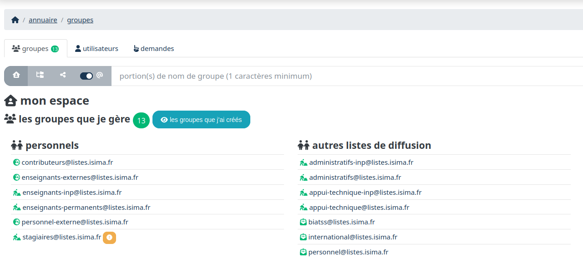Click the share icon in the search bar
This screenshot has height=269, width=583.
(x=63, y=75)
